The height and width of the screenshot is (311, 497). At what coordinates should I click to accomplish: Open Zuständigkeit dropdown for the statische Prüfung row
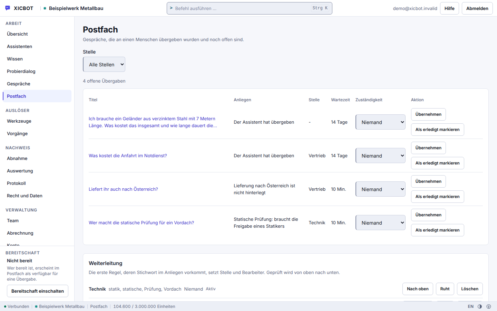(380, 223)
